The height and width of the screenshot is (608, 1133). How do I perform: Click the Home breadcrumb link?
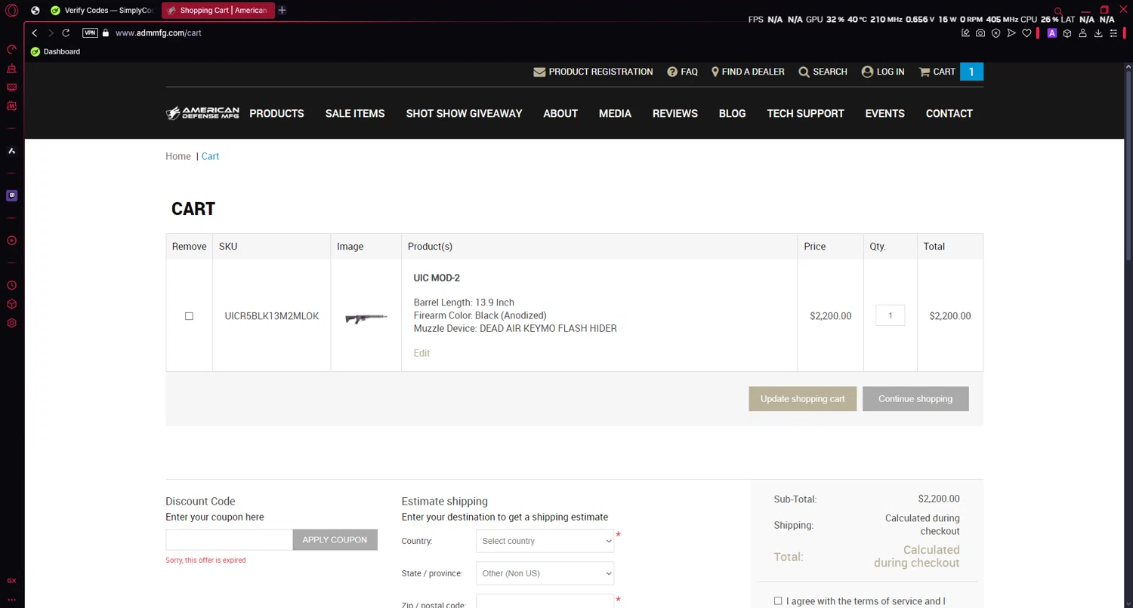coord(178,156)
